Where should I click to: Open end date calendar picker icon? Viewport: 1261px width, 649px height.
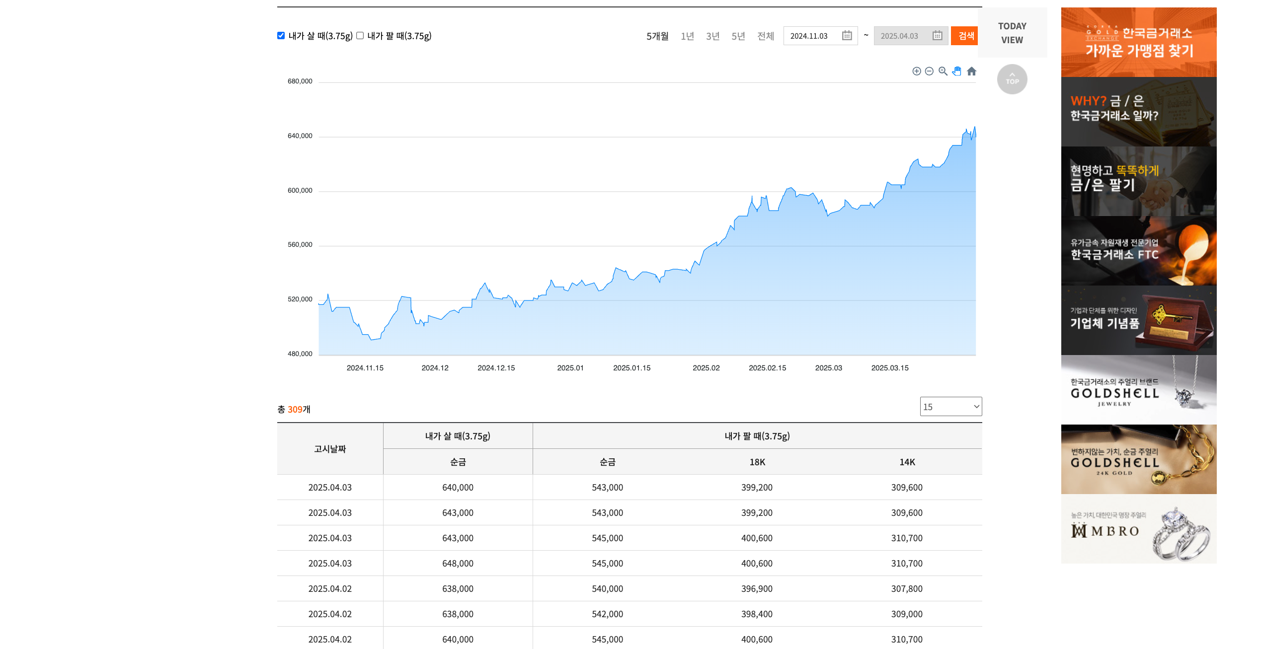[937, 36]
